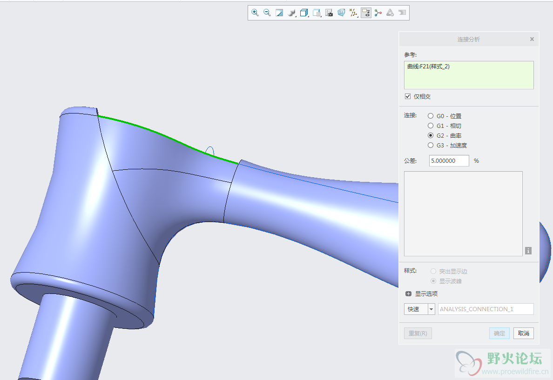The image size is (553, 380).
Task: Click the Zoom In magnifier icon
Action: tap(255, 13)
